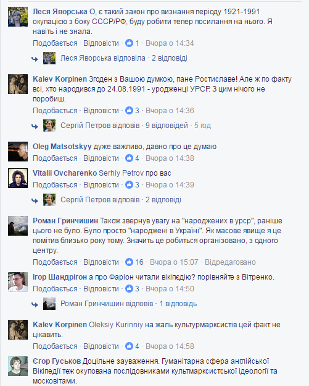Expand 9 відповідей from Сергій Петров
The width and height of the screenshot is (309, 386).
(167, 126)
